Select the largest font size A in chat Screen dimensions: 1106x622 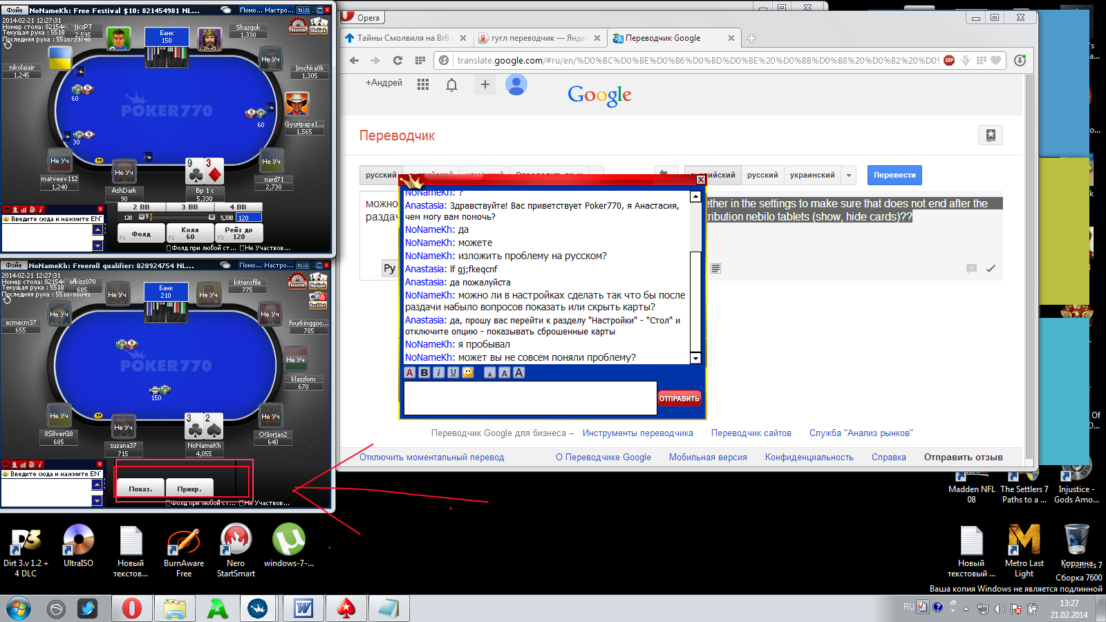[519, 373]
